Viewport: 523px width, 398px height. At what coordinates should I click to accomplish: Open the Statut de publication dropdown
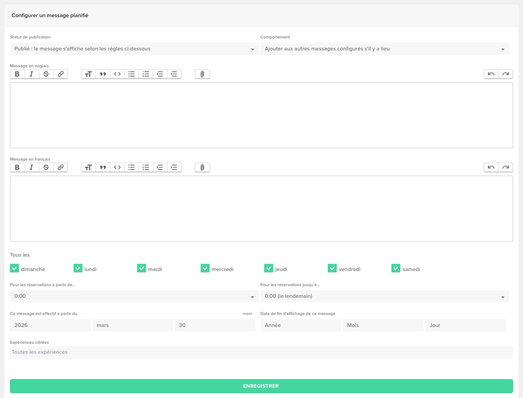pos(134,49)
